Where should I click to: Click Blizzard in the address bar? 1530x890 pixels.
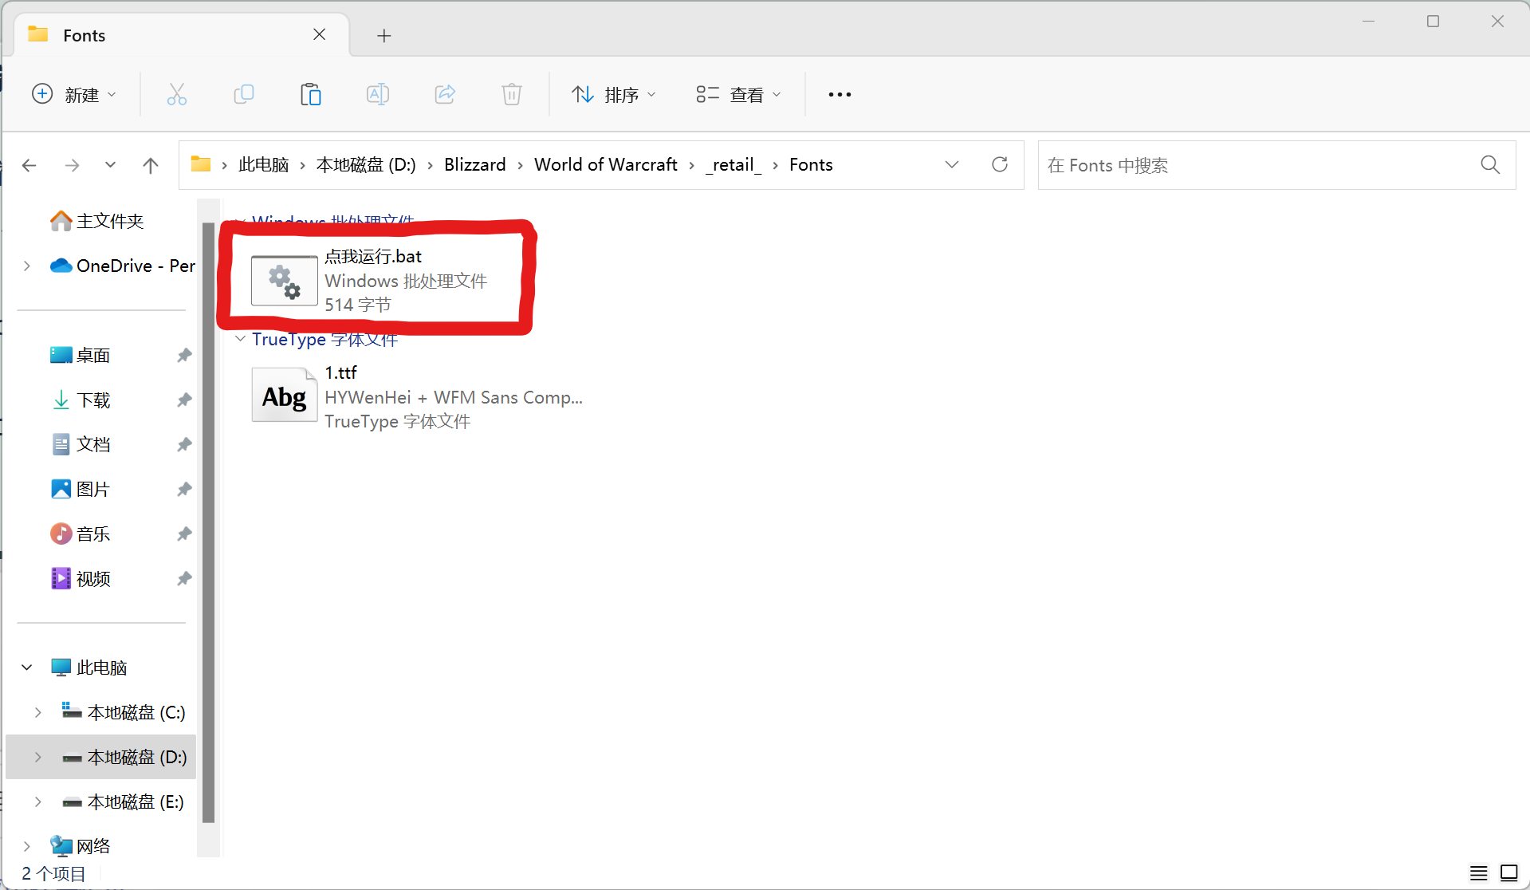[474, 165]
